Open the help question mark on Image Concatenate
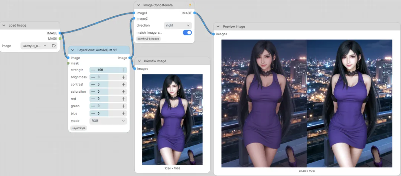This screenshot has height=176, width=401. click(x=190, y=5)
